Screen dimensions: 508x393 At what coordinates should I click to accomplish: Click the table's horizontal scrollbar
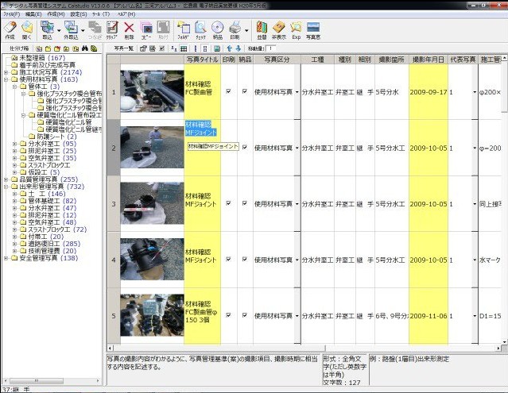(x=304, y=348)
